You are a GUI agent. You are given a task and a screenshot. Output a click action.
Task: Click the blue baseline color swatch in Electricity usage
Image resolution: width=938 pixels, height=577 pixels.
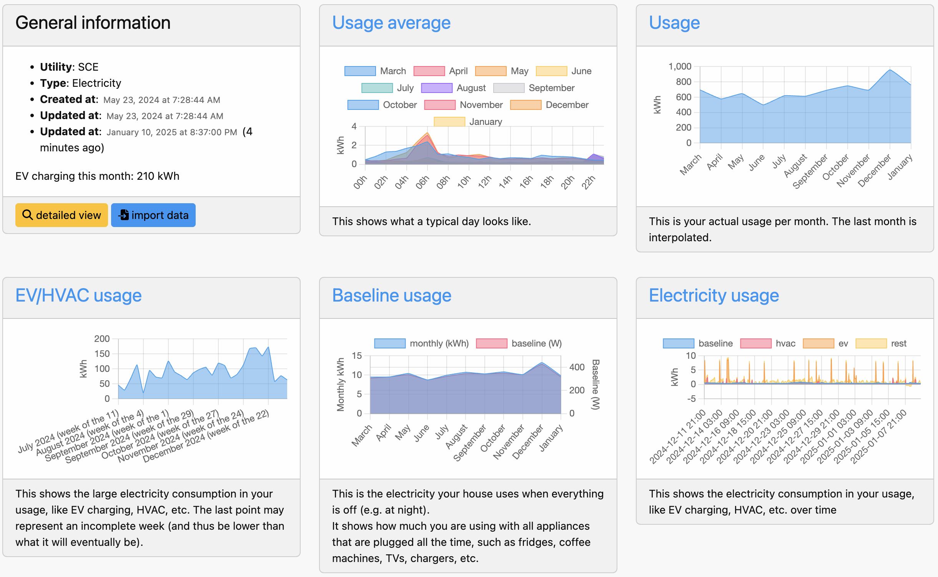(x=679, y=343)
